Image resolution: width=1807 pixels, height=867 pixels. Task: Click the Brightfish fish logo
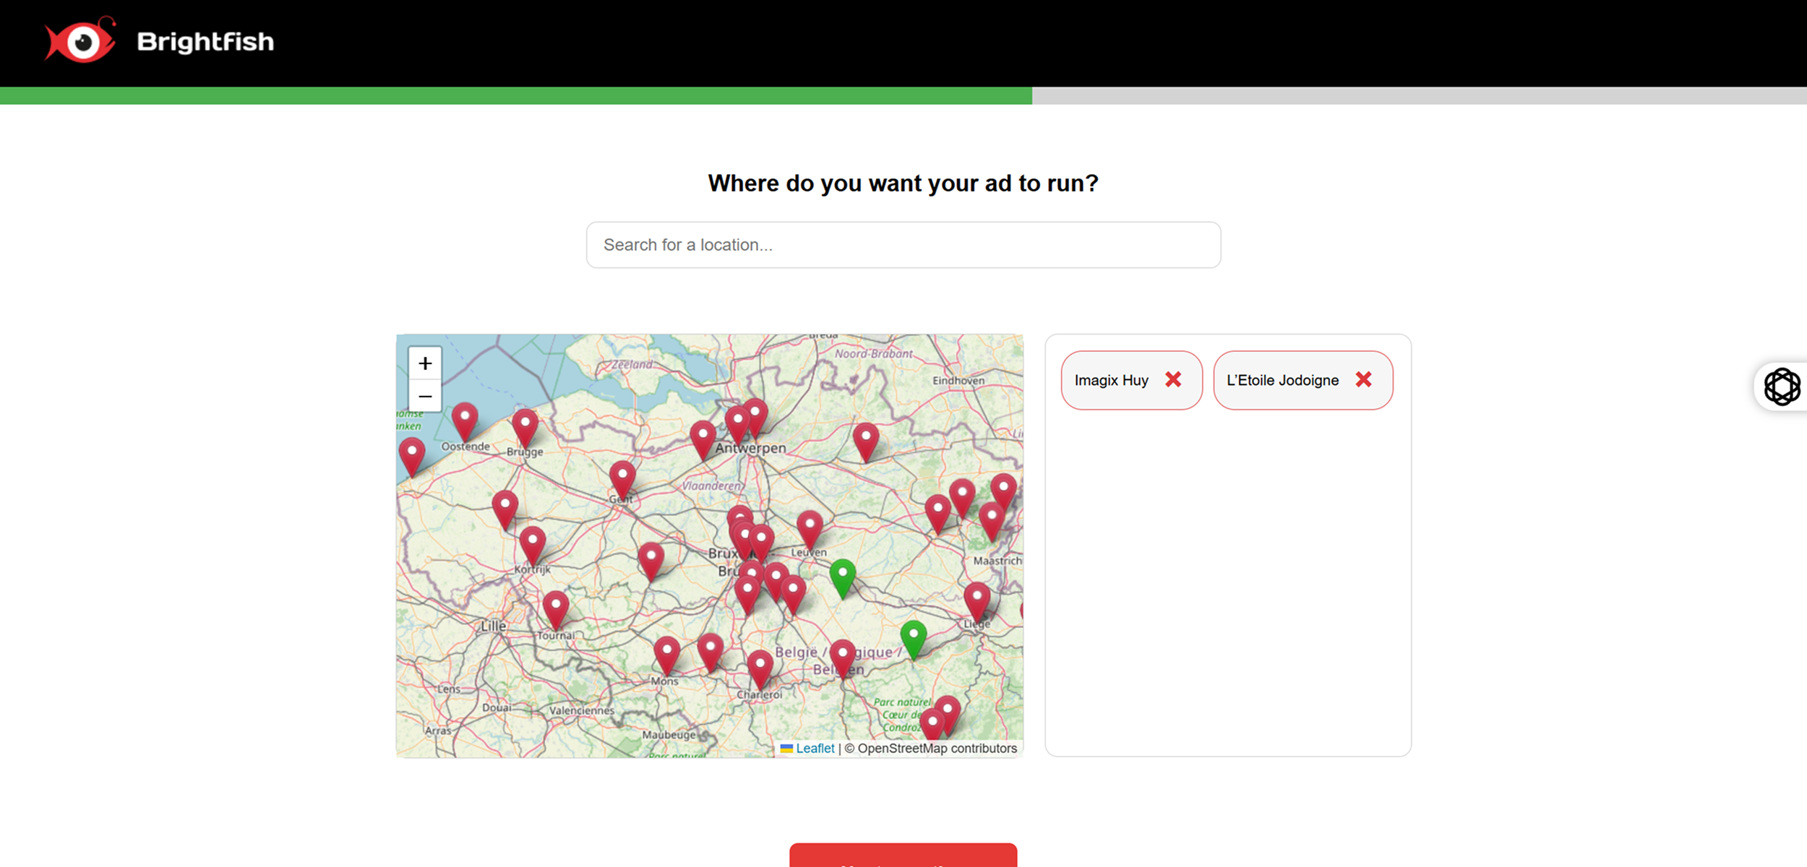[80, 40]
